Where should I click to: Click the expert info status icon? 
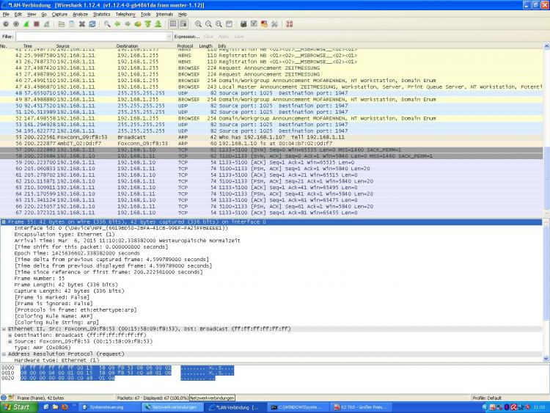[x=4, y=398]
